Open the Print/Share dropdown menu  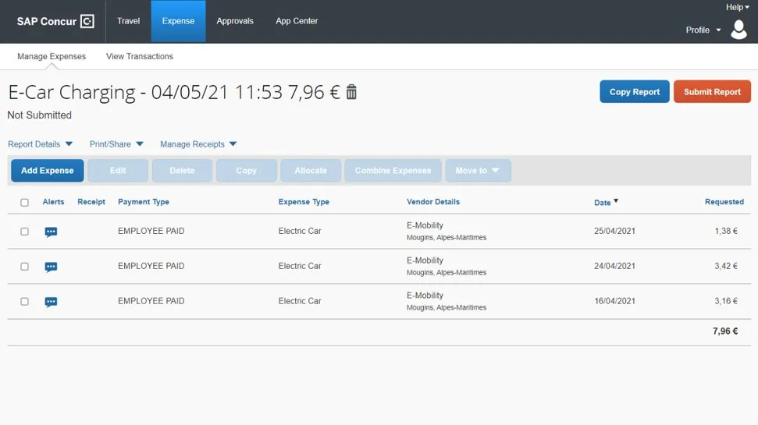point(116,144)
